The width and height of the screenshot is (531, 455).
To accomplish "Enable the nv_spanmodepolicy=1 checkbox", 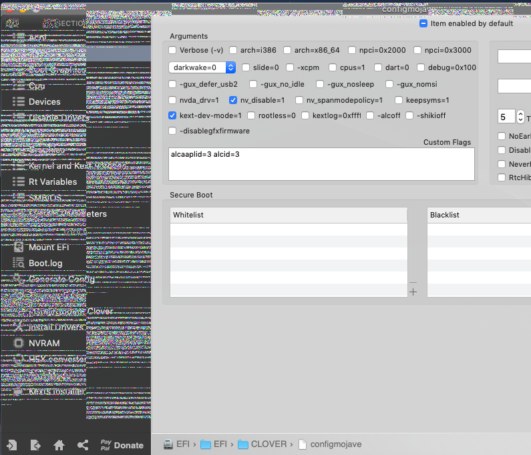I will tap(299, 100).
